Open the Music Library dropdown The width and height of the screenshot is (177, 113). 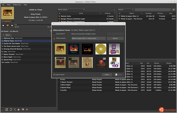point(72,9)
